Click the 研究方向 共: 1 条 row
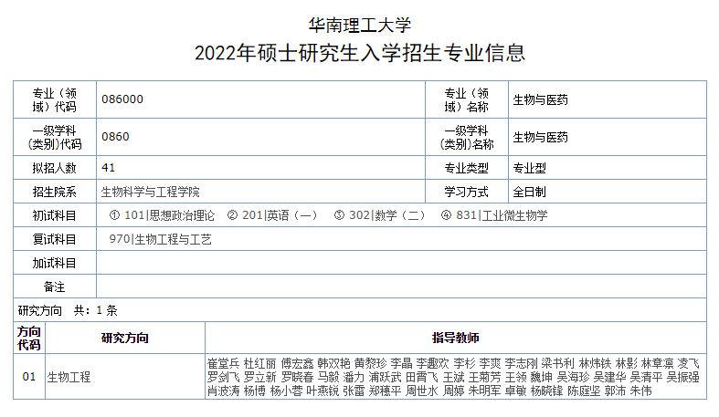Screen dimensions: 719x417 [360, 310]
